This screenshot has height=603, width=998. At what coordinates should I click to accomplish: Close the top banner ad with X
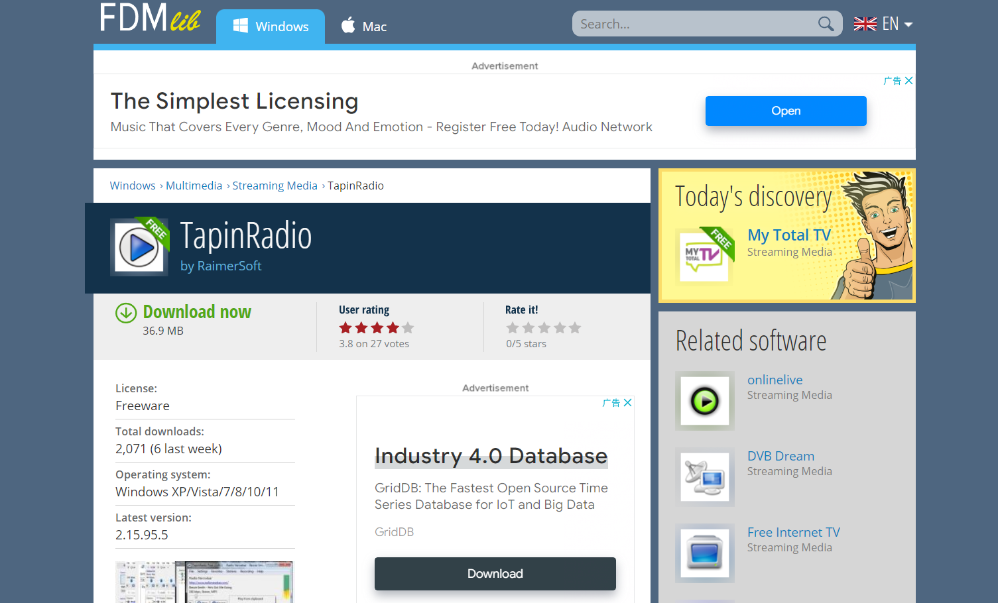coord(908,81)
